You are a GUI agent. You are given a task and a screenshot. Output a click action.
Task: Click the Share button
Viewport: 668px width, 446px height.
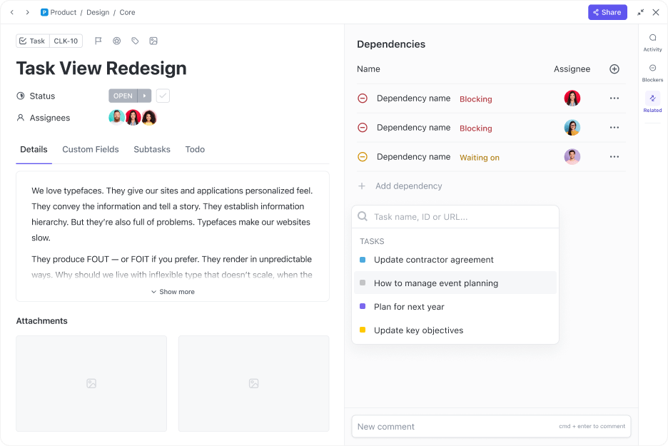607,12
